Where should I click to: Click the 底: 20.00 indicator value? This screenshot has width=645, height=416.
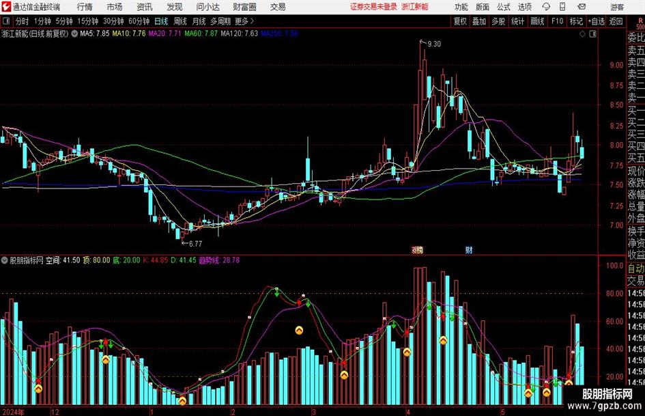[x=126, y=260]
